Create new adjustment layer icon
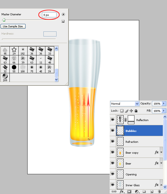Image resolution: width=167 pixels, height=194 pixels. coord(137,191)
